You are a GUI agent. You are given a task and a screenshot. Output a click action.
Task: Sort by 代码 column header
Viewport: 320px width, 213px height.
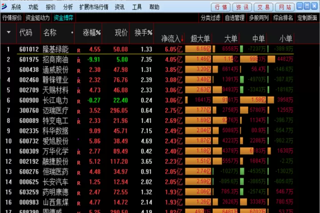click(26, 32)
